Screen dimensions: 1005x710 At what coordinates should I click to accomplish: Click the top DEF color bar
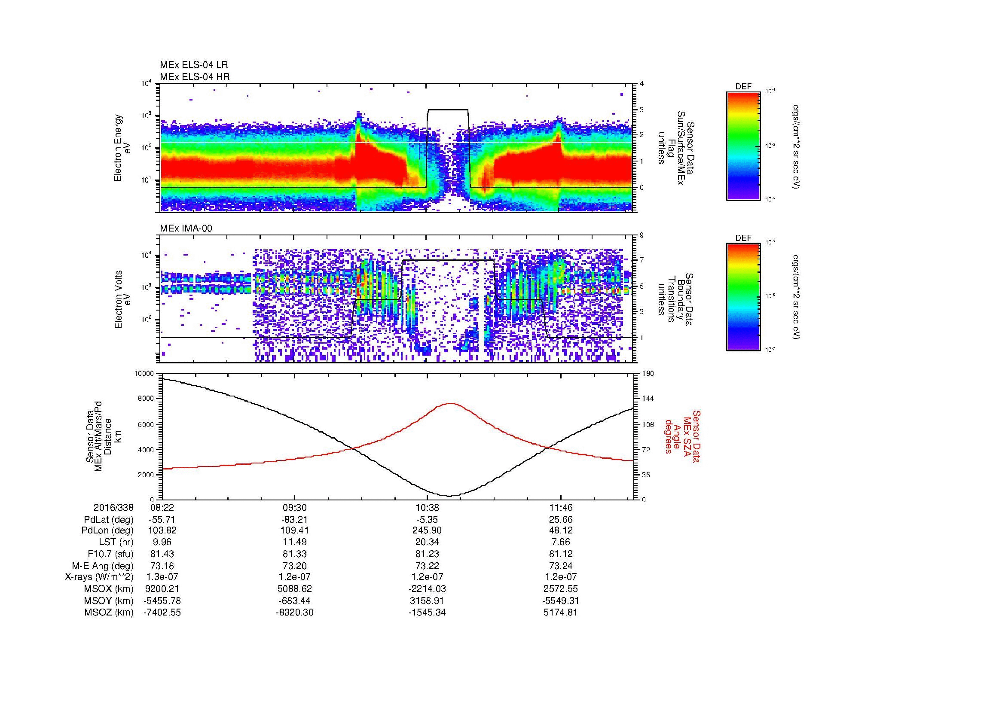point(743,146)
